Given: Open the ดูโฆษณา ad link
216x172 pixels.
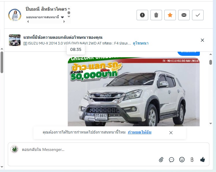Looking at the screenshot, I should coord(141,43).
